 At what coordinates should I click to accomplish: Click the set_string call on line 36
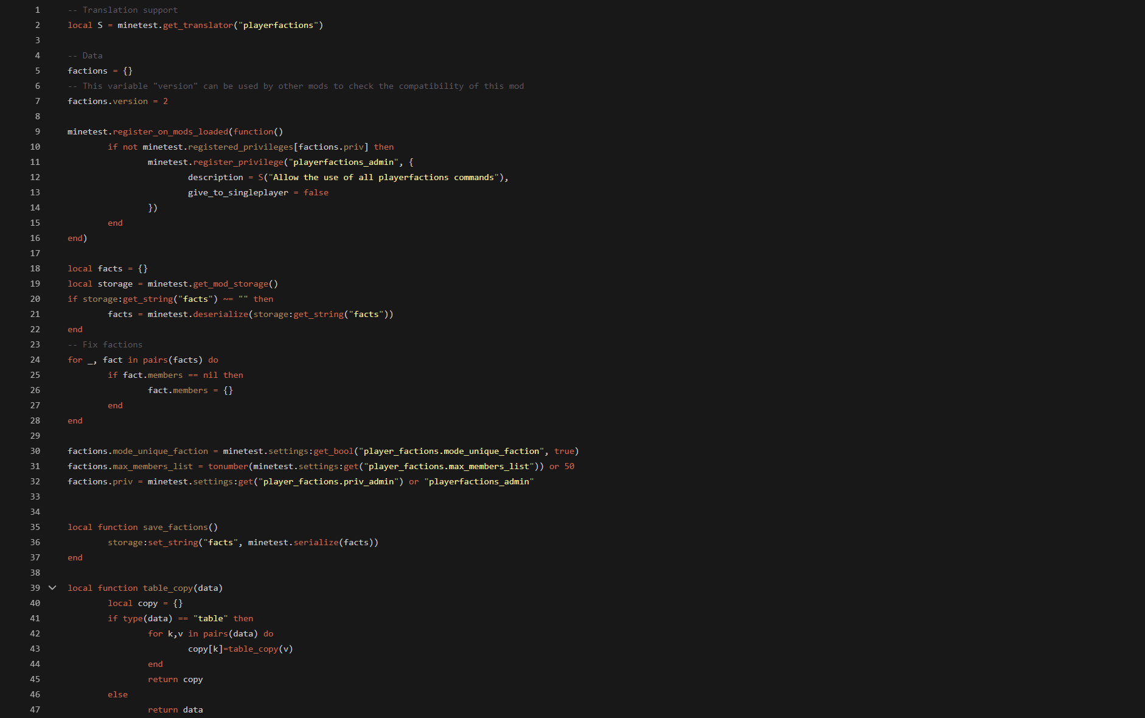[x=173, y=542]
